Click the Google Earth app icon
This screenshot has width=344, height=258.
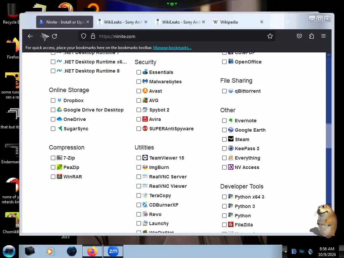(230, 130)
